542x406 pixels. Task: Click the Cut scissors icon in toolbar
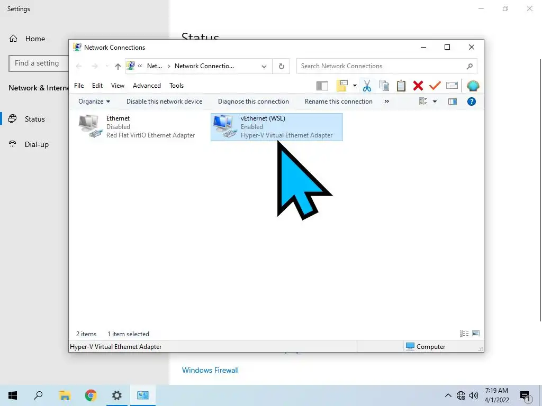point(367,86)
